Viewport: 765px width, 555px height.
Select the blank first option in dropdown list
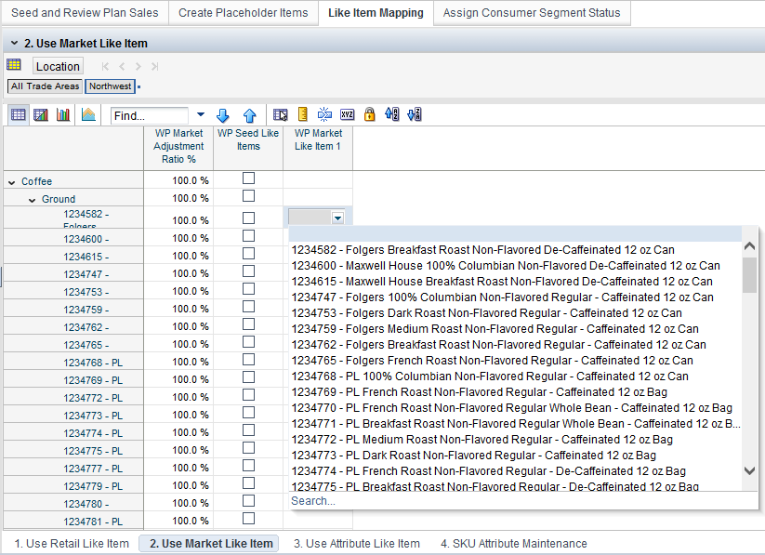point(516,234)
